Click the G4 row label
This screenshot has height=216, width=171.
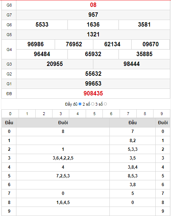9,50
